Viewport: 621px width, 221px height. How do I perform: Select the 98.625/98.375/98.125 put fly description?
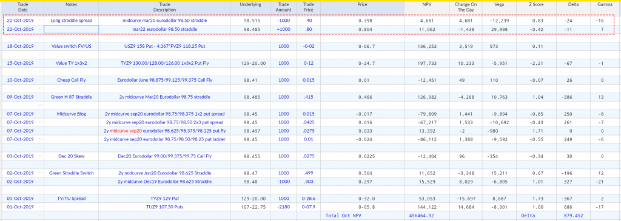(164, 131)
